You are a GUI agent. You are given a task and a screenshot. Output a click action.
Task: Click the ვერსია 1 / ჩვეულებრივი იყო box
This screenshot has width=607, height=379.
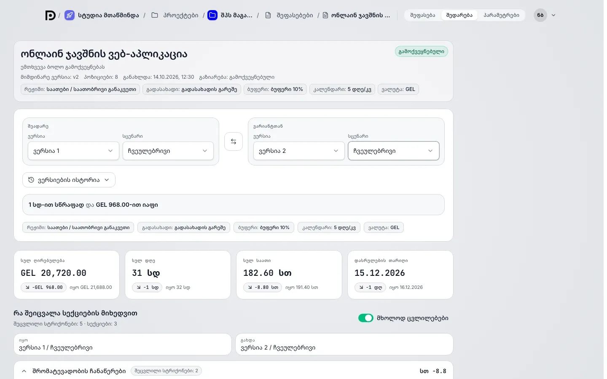123,344
